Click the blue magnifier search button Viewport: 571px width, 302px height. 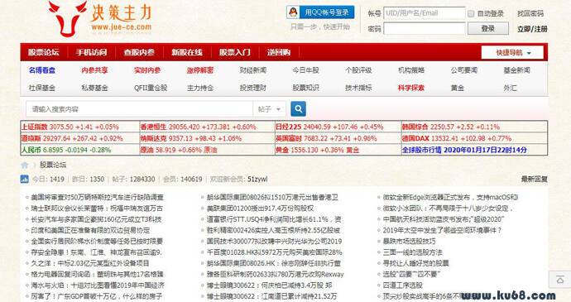tap(298, 108)
